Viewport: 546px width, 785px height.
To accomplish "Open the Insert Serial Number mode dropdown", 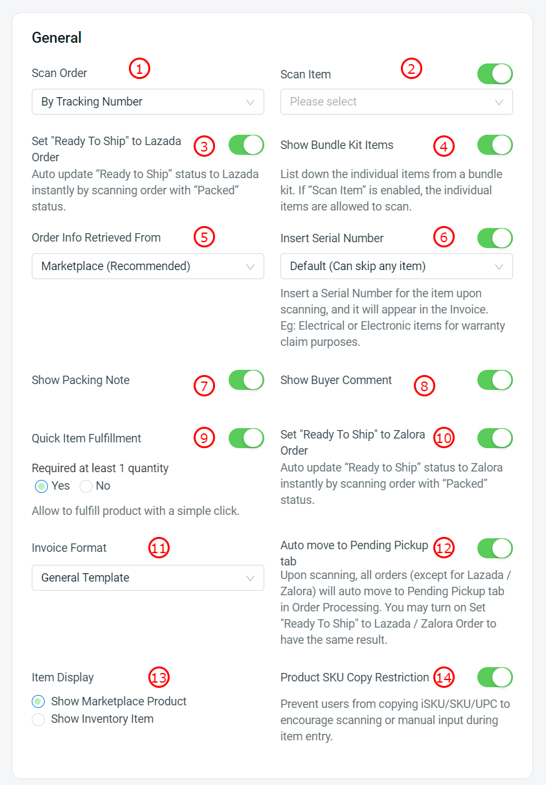I will pyautogui.click(x=396, y=266).
